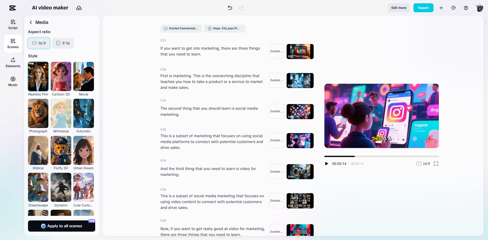Image resolution: width=488 pixels, height=240 pixels.
Task: Export the video
Action: (x=423, y=8)
